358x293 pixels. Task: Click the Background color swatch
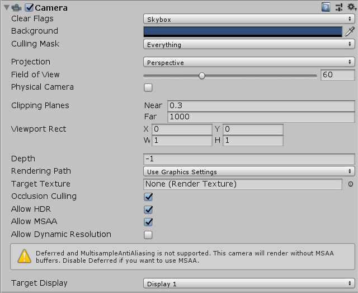coord(242,31)
